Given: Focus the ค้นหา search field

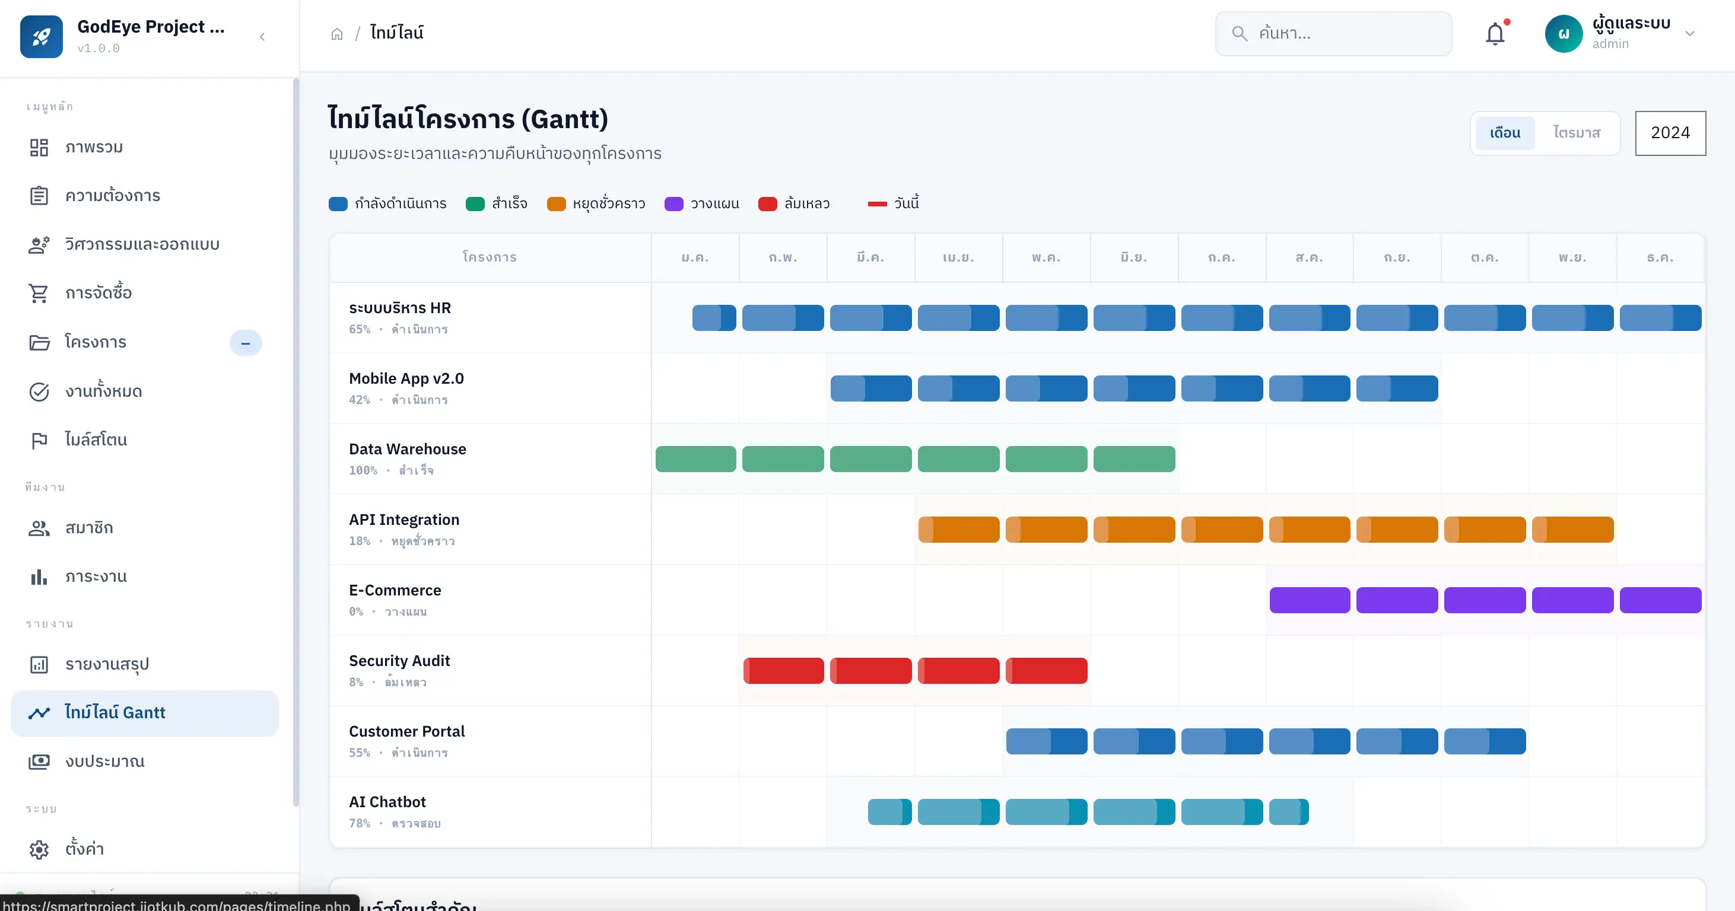Looking at the screenshot, I should pos(1333,34).
